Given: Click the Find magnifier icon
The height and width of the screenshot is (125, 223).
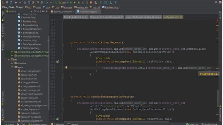Looking at the screenshot, I should point(38,2).
